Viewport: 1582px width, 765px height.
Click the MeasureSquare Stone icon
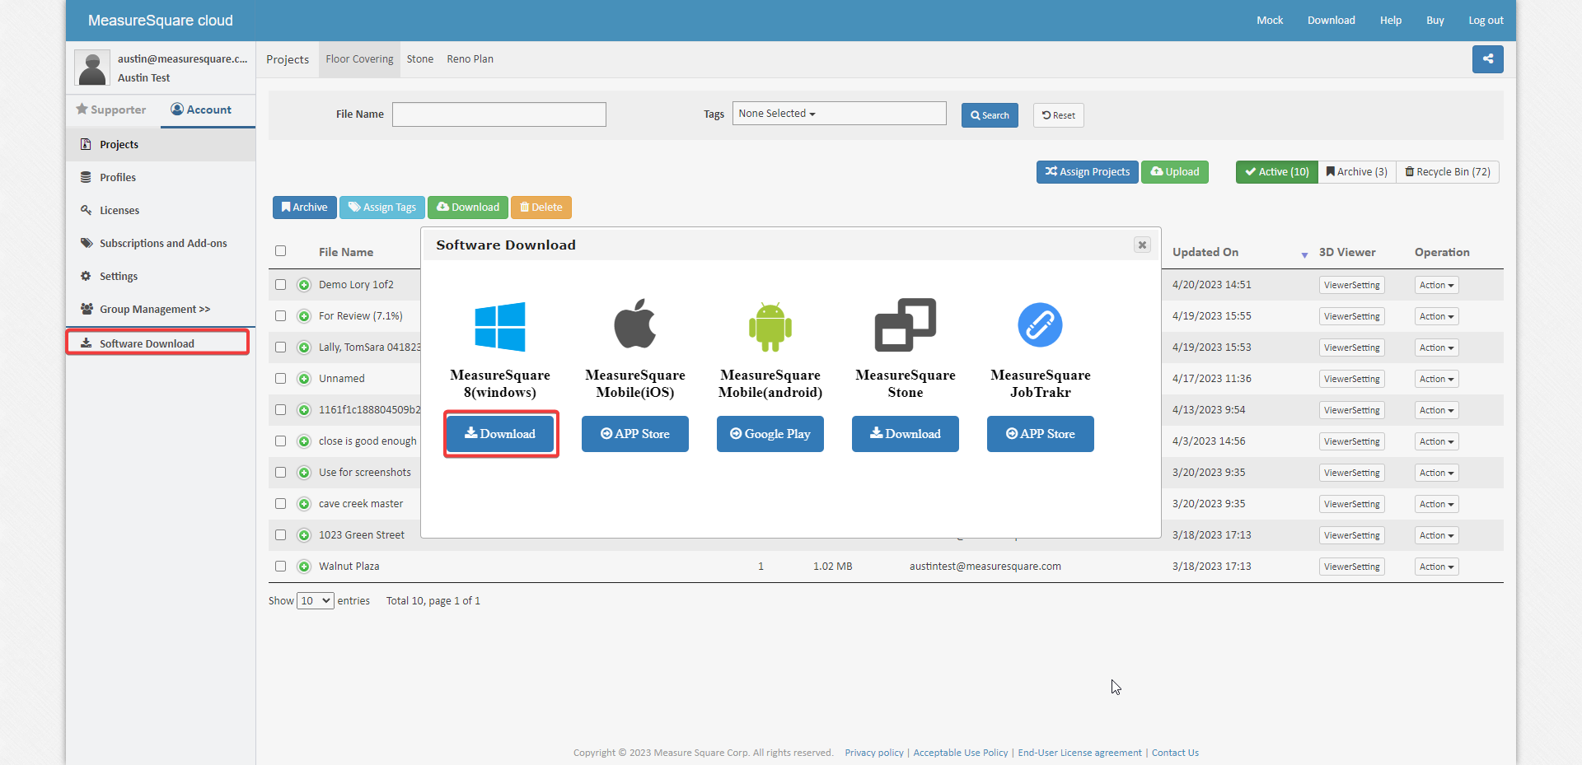906,324
